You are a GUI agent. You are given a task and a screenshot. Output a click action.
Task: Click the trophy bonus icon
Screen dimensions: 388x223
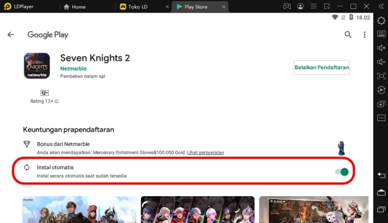click(x=27, y=144)
